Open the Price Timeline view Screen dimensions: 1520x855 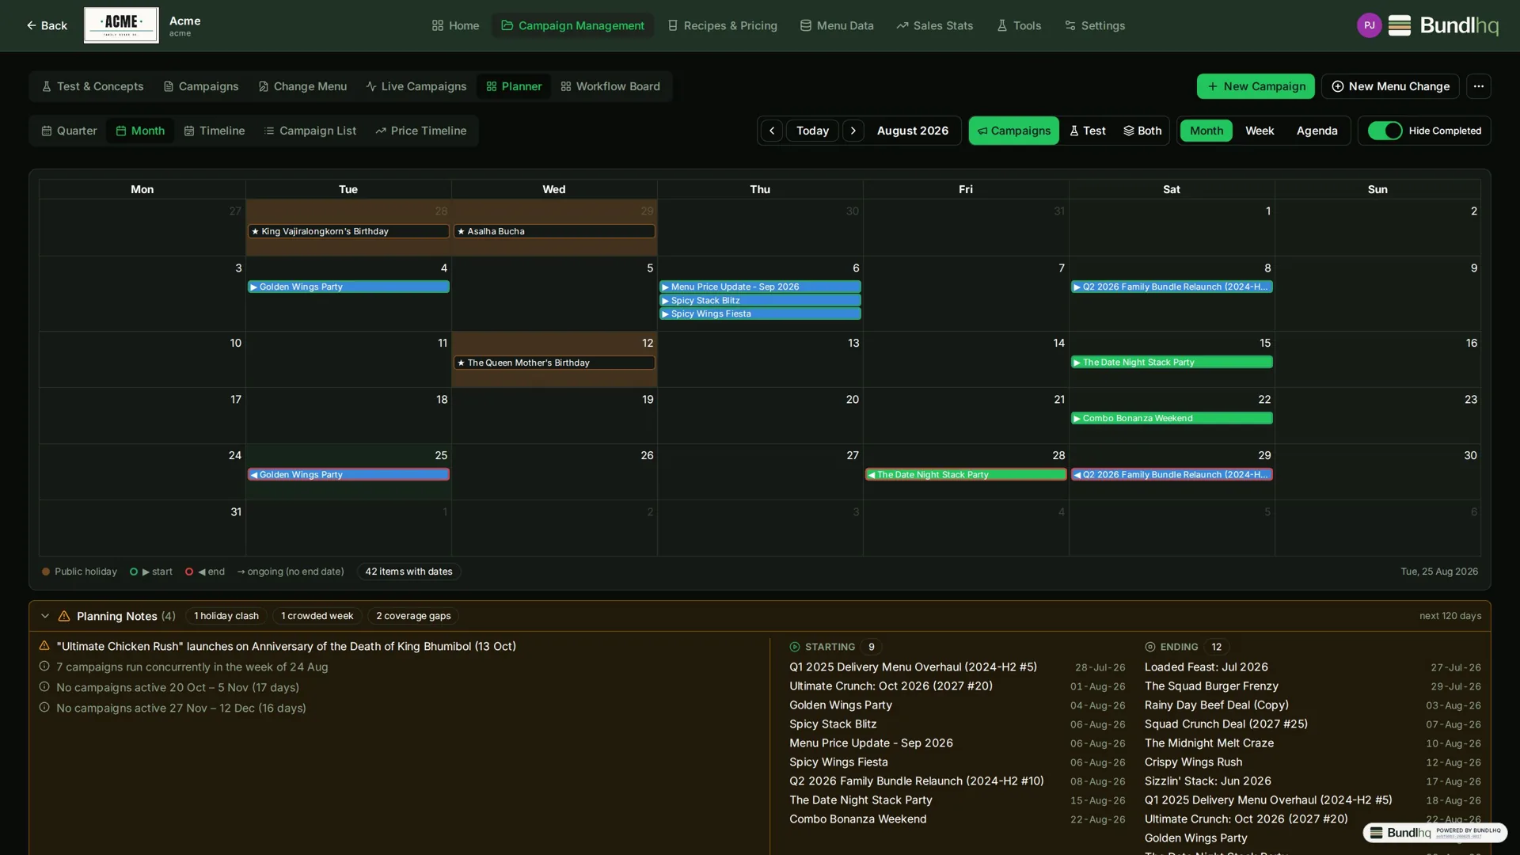click(x=420, y=131)
